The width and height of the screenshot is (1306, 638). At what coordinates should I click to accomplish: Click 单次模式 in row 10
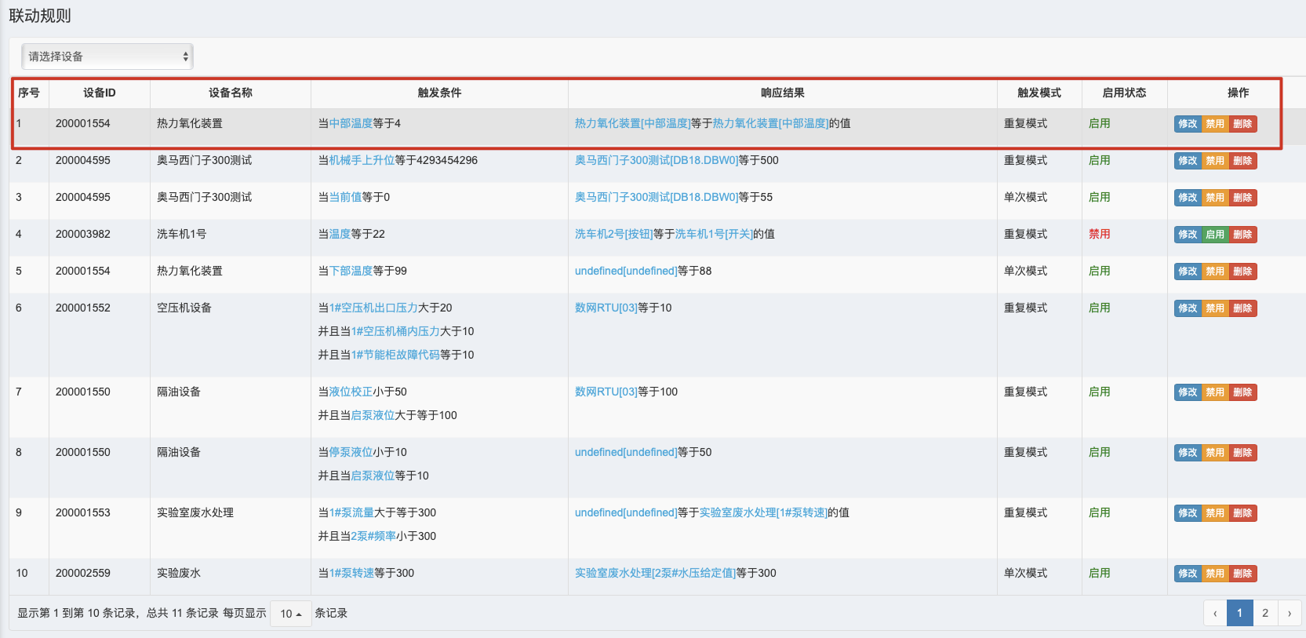tap(1025, 573)
